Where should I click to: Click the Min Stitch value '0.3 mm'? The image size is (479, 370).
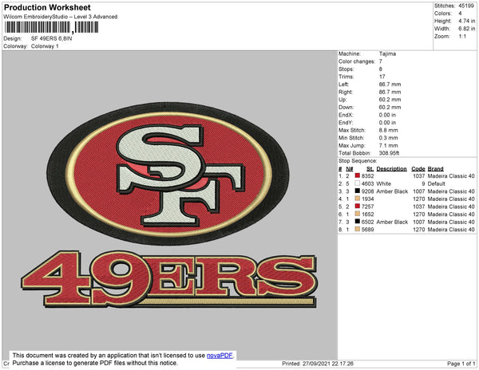[389, 138]
